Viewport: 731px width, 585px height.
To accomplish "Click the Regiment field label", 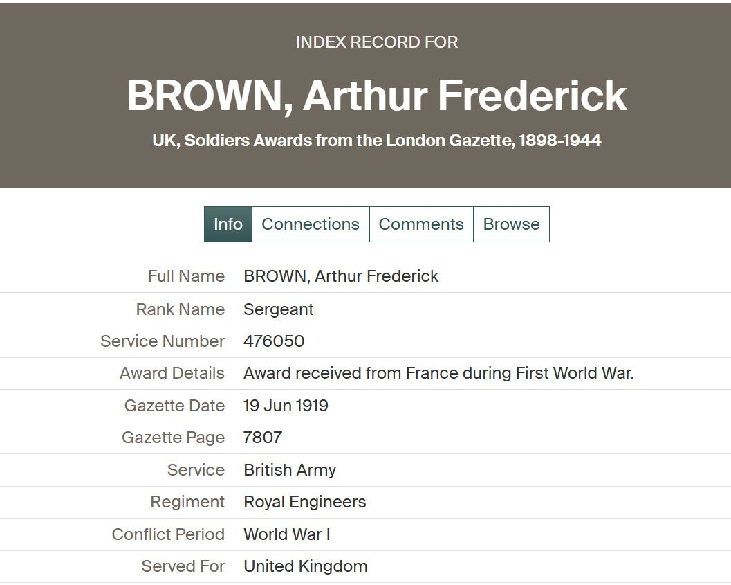I will pos(187,502).
